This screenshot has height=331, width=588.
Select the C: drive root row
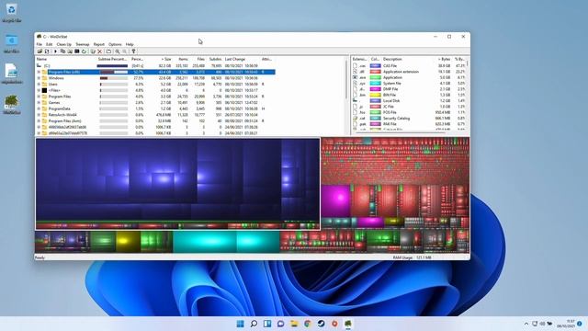point(155,65)
